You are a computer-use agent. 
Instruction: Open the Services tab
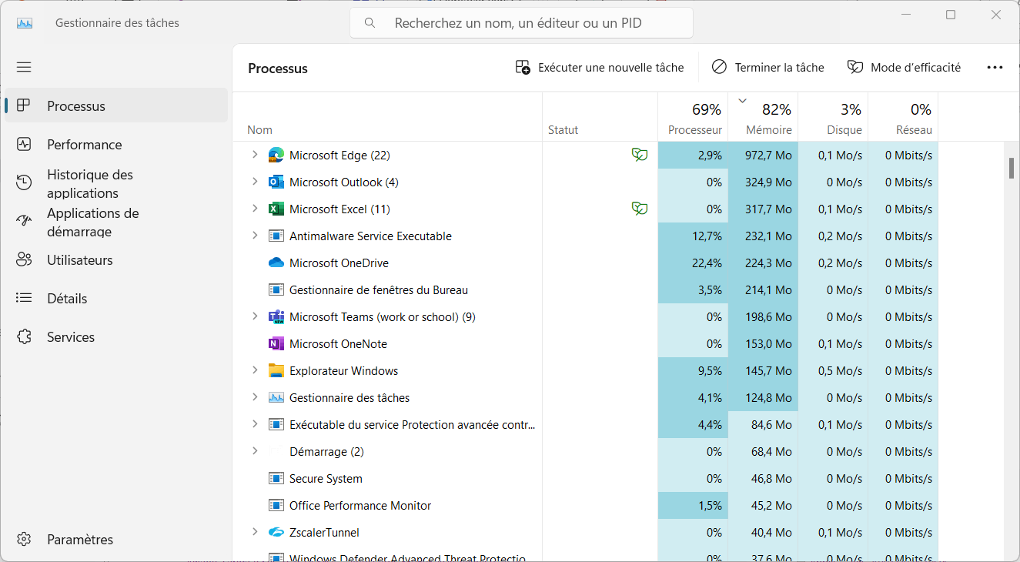[x=116, y=336]
